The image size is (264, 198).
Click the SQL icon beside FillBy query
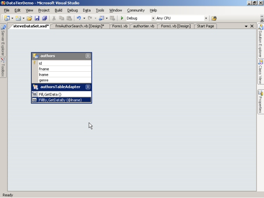point(34,100)
